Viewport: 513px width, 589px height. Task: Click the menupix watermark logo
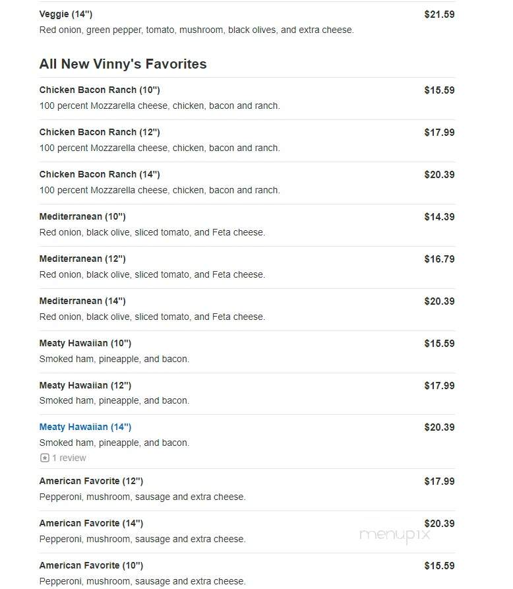395,535
